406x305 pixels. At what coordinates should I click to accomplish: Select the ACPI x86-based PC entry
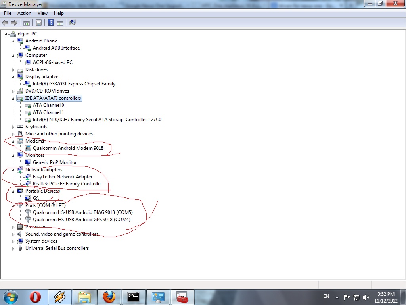[53, 62]
